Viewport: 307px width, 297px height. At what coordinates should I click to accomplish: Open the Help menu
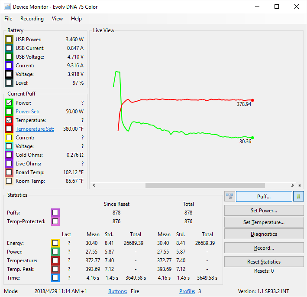[76, 19]
